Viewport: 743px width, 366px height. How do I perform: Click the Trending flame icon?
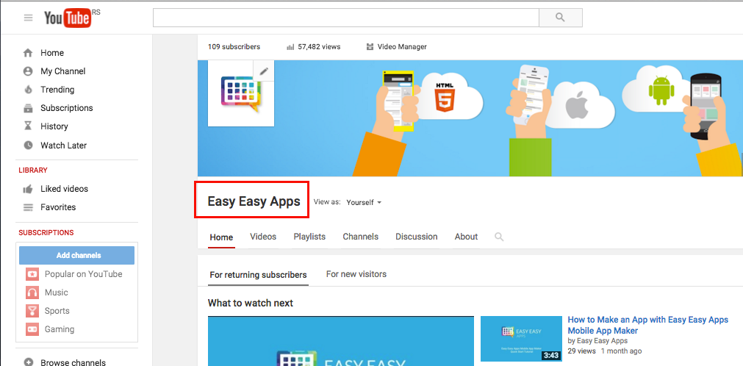29,90
